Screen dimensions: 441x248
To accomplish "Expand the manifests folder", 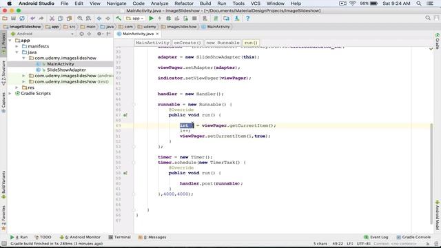I will coord(17,46).
